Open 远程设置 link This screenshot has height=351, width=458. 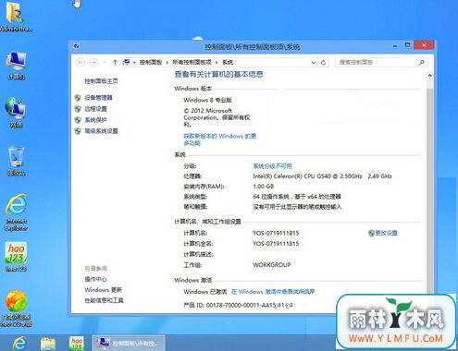pyautogui.click(x=95, y=109)
